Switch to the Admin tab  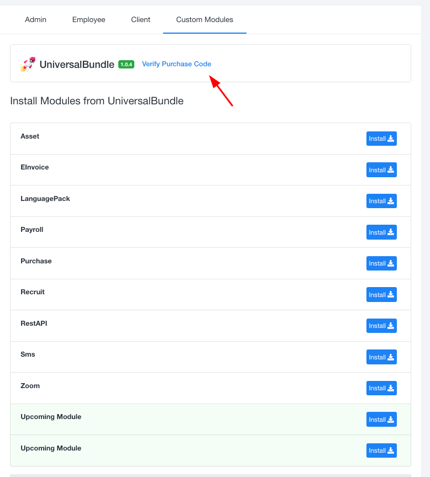pyautogui.click(x=36, y=20)
